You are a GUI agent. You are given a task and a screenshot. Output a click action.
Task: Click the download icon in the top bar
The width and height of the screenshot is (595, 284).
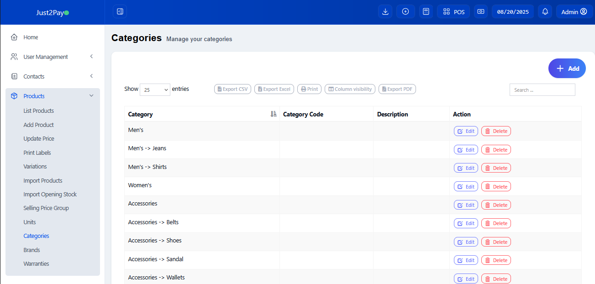click(385, 12)
